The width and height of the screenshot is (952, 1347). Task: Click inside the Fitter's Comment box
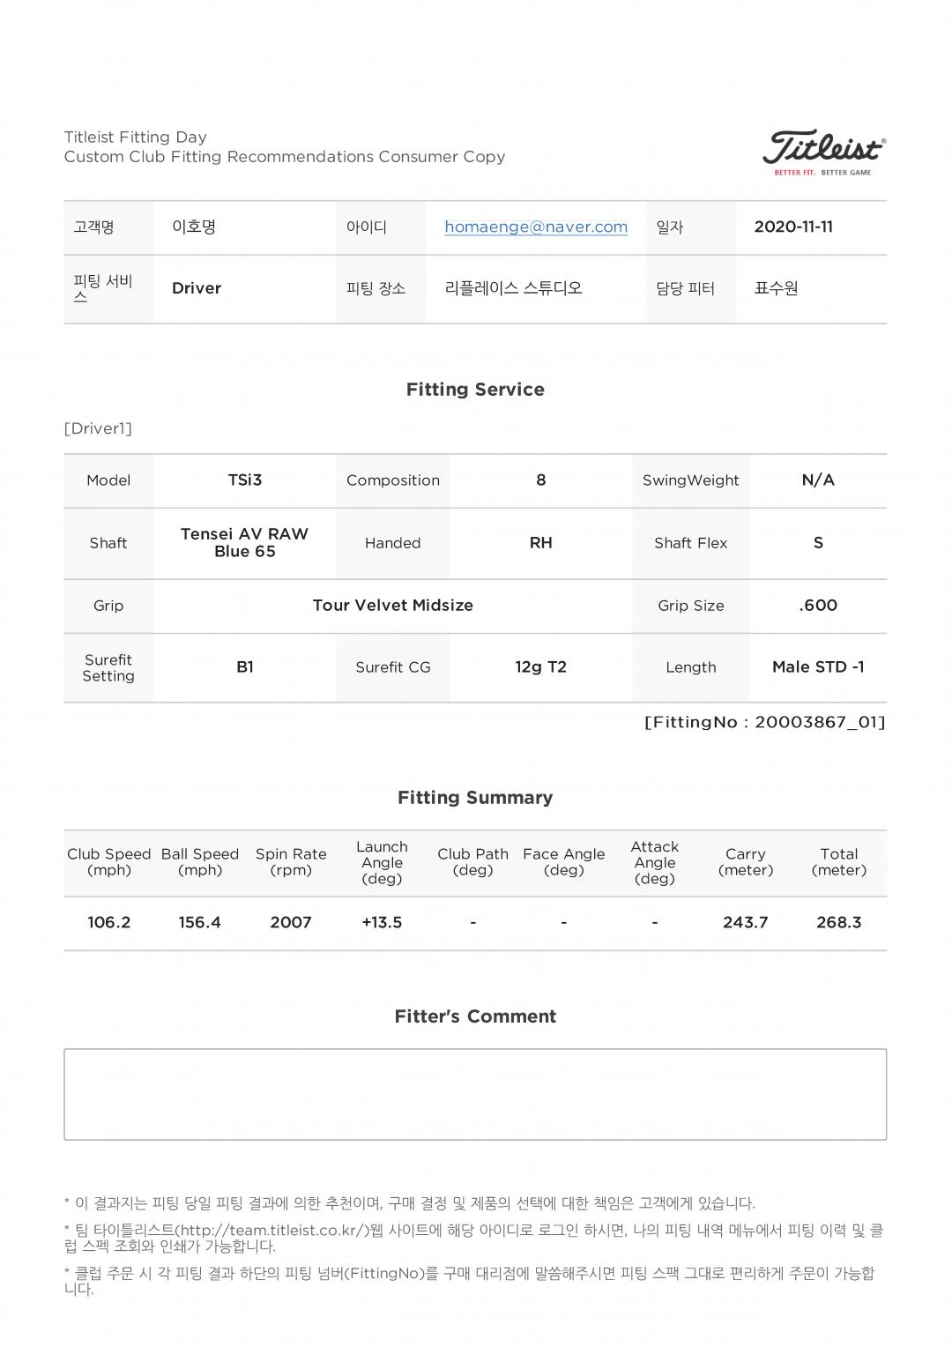coord(475,1094)
